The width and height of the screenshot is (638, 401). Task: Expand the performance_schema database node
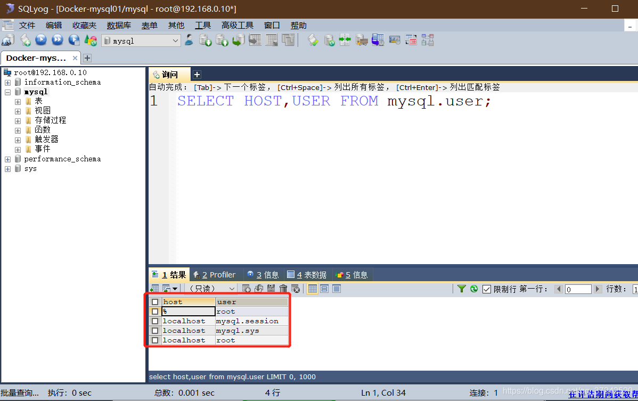[8, 159]
